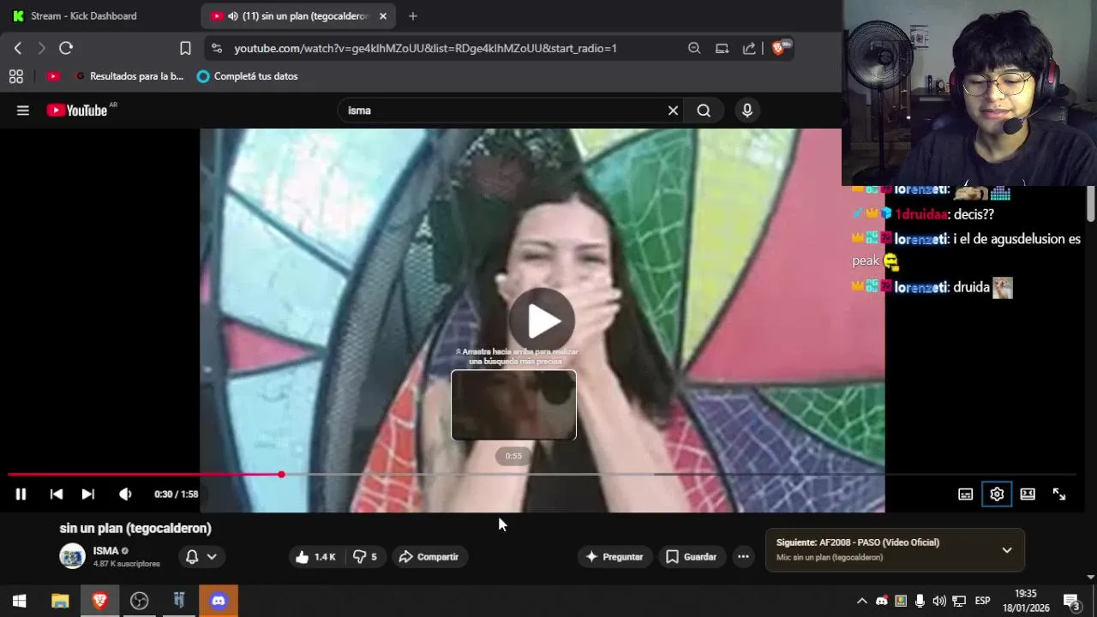Skip to previous video
1097x617 pixels.
56,494
